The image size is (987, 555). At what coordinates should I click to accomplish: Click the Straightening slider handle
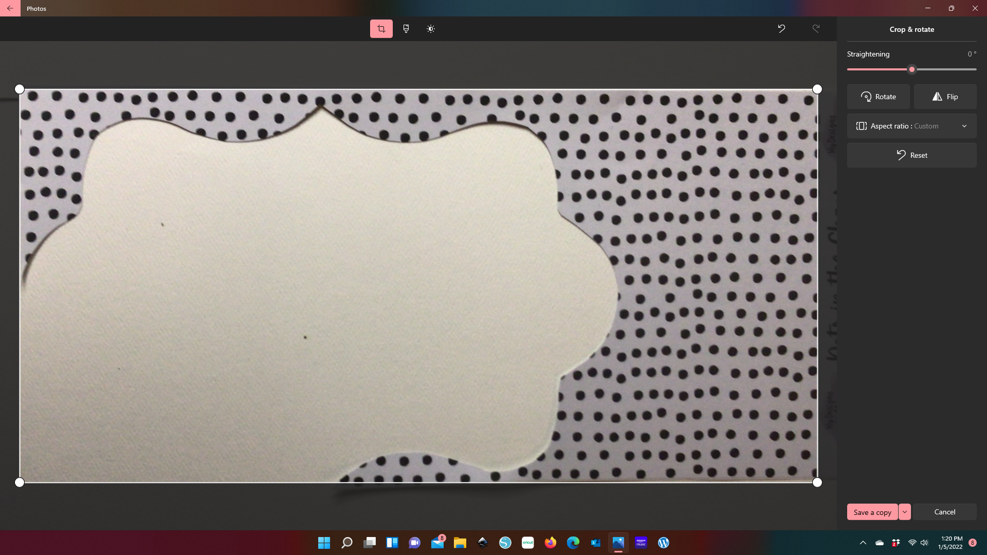coord(912,69)
